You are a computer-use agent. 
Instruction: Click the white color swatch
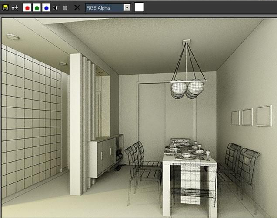pyautogui.click(x=139, y=7)
